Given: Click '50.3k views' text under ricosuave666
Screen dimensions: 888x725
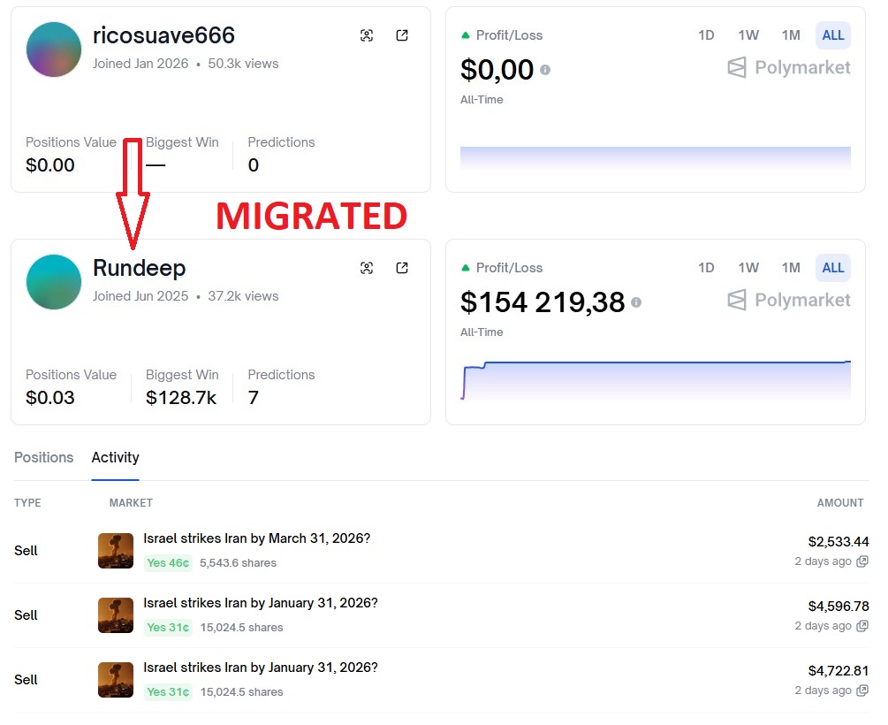Looking at the screenshot, I should [243, 64].
